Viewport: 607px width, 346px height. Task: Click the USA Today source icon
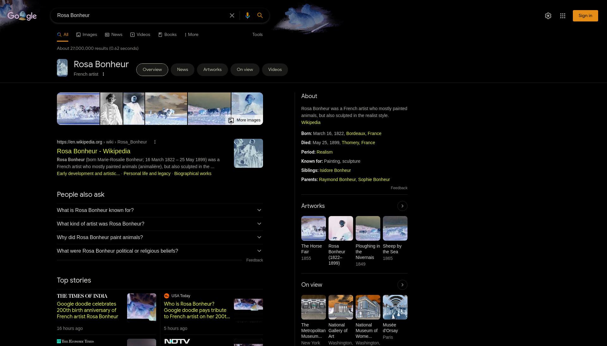pos(167,296)
